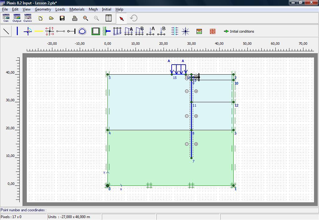Open the Materials menu
The width and height of the screenshot is (319, 220).
[x=77, y=9]
